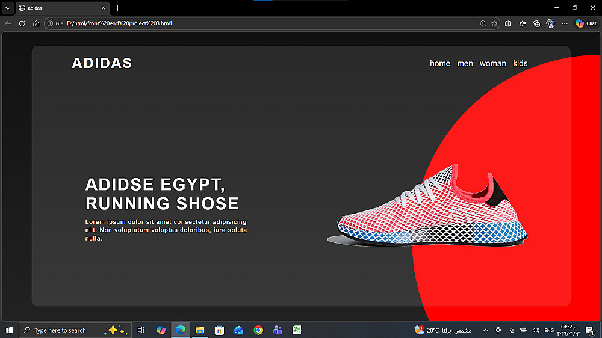Open Microsoft Store from taskbar
Image resolution: width=602 pixels, height=338 pixels.
pyautogui.click(x=219, y=330)
